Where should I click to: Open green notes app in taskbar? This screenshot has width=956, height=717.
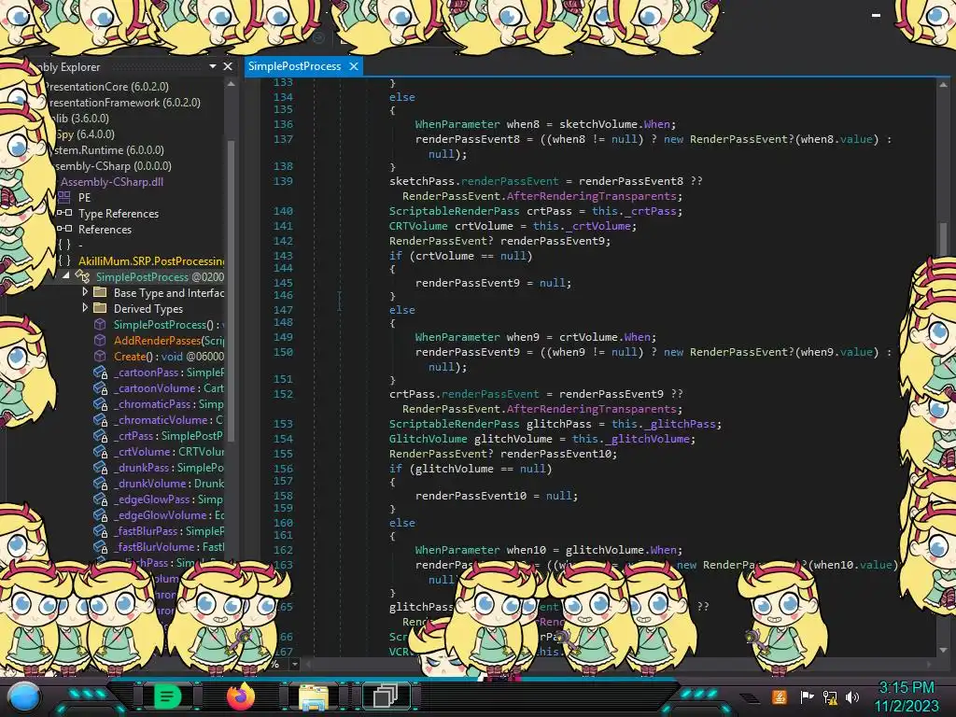click(166, 696)
